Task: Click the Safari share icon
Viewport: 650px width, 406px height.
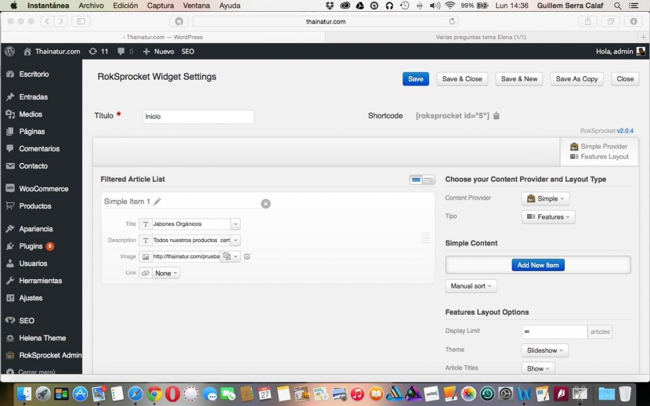Action: [588, 21]
